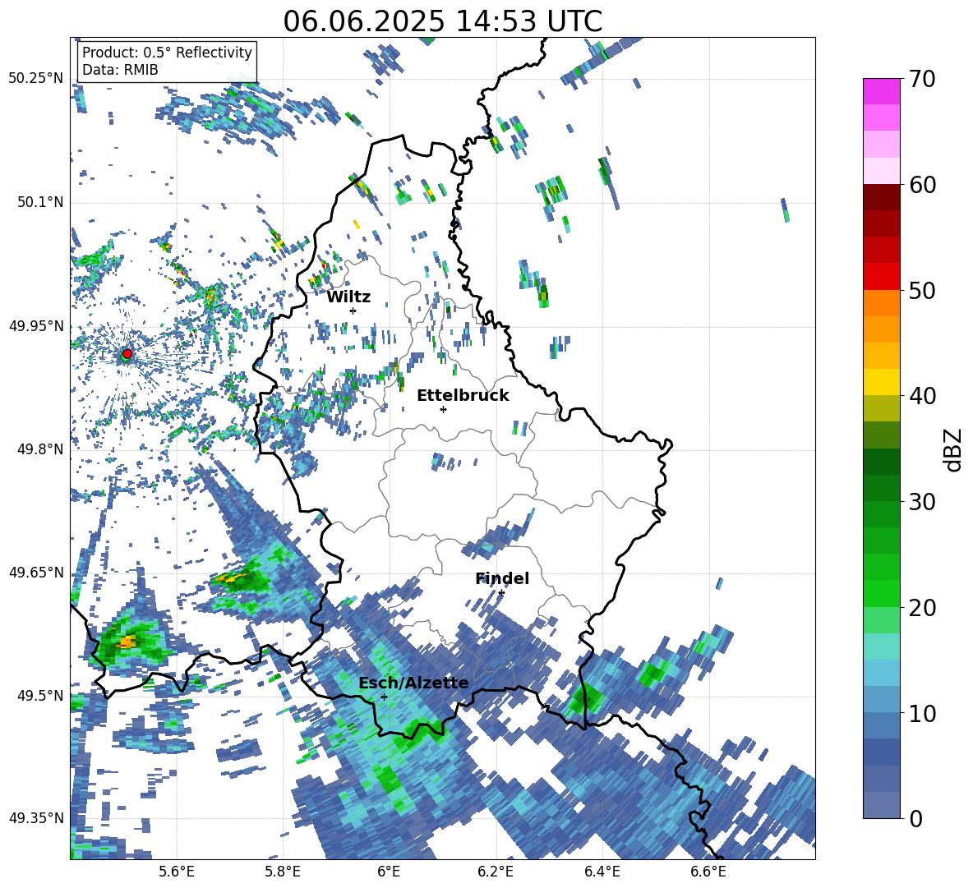The height and width of the screenshot is (888, 973).
Task: Click the 49.35°N latitude label
Action: coord(36,818)
